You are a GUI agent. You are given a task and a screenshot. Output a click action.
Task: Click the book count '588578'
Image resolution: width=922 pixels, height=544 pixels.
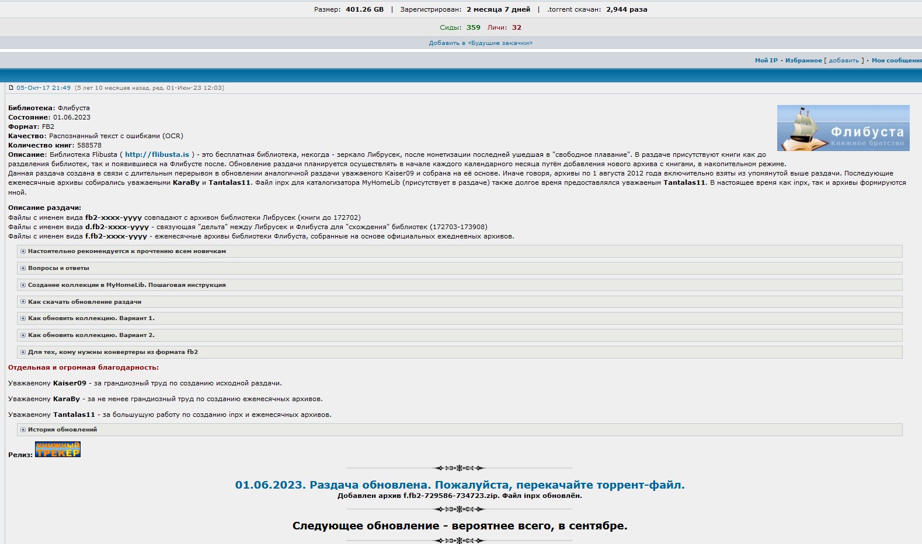[89, 145]
